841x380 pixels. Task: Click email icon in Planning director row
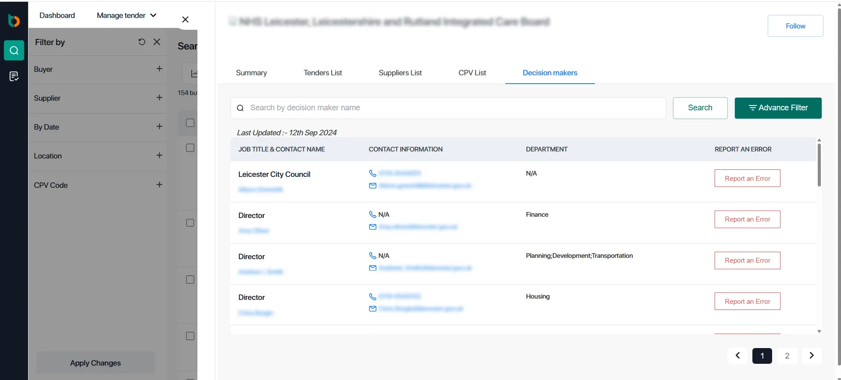click(372, 268)
